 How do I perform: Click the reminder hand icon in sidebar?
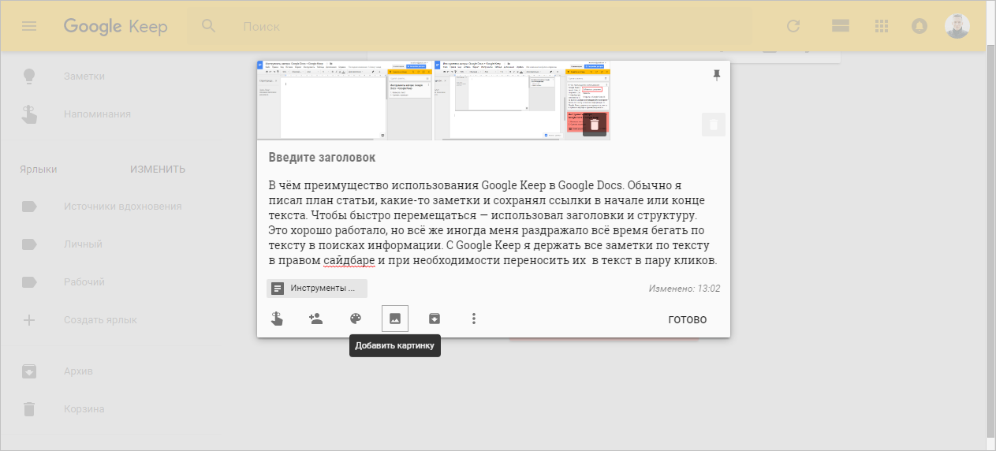[x=29, y=114]
